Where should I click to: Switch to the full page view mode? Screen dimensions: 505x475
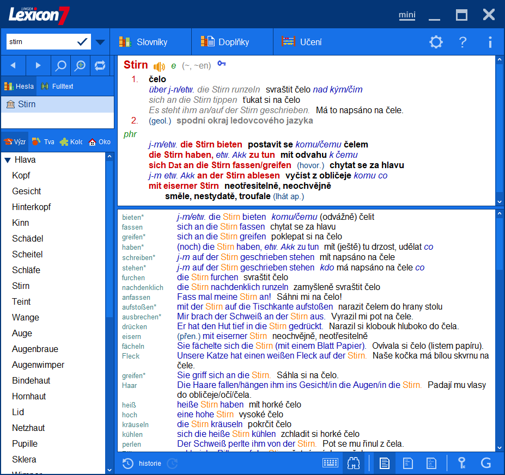(x=385, y=463)
